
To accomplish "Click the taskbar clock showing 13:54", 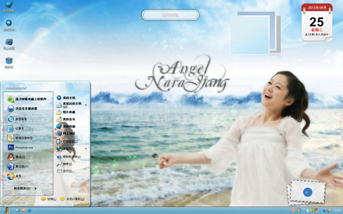I will pos(337,211).
